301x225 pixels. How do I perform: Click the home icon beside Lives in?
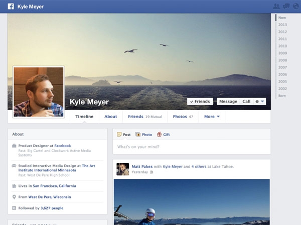(14, 186)
